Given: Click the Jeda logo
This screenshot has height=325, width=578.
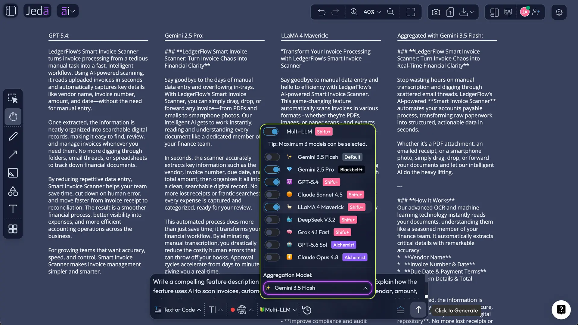Looking at the screenshot, I should coord(37,11).
